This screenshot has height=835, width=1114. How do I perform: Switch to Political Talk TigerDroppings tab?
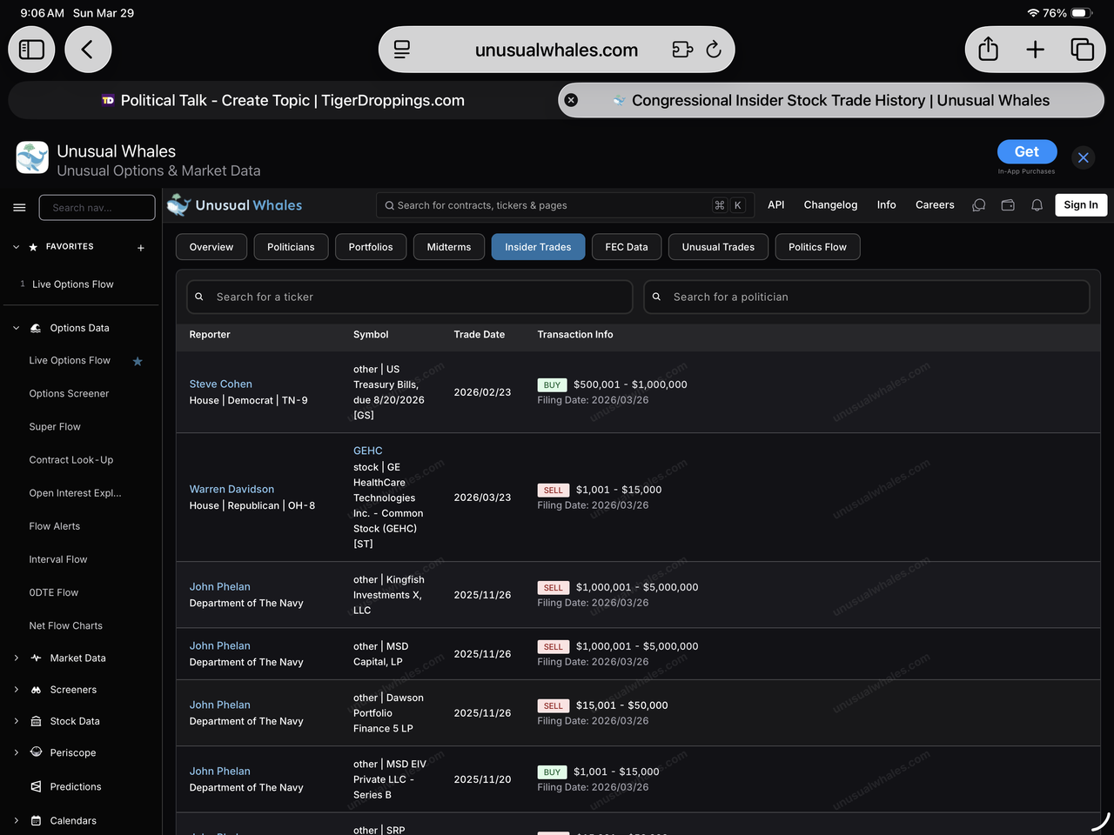pos(283,100)
